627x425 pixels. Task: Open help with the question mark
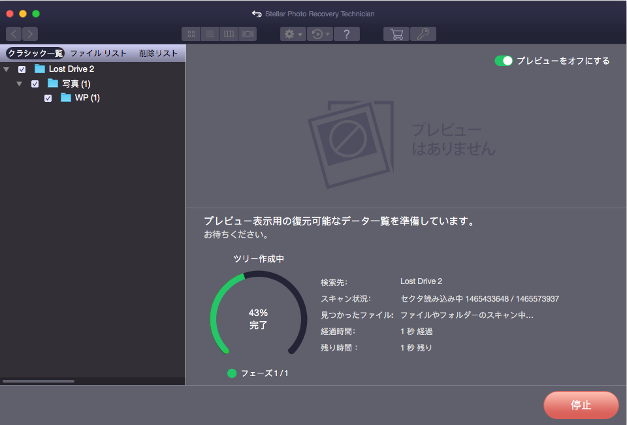pos(347,34)
